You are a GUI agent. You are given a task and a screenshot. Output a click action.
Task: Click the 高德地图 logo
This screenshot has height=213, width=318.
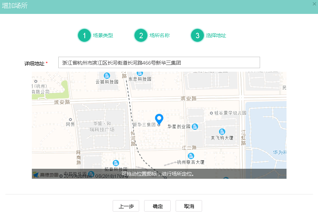[x=46, y=175]
